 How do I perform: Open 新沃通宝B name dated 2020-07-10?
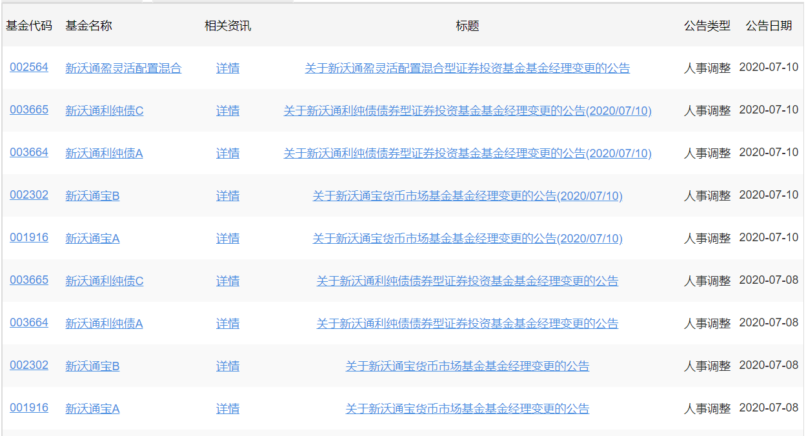point(92,195)
